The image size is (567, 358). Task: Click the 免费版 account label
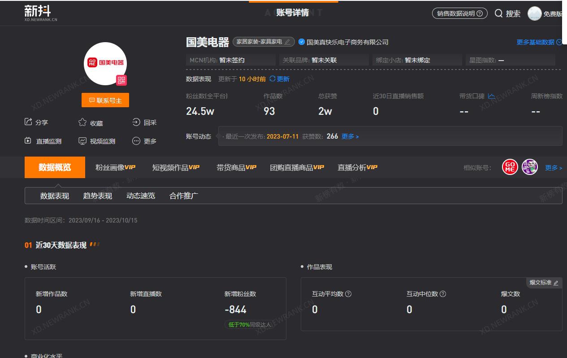553,14
